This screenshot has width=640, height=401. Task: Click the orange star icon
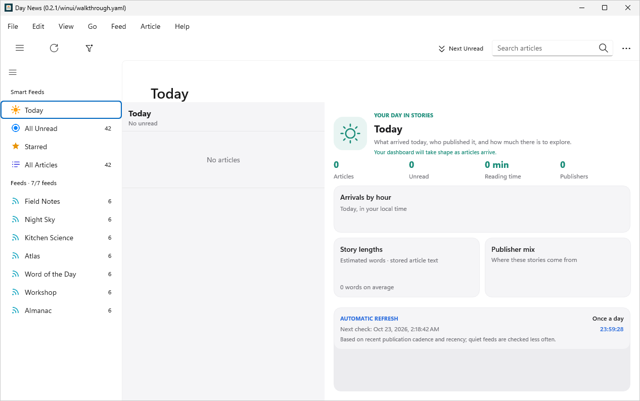[16, 147]
